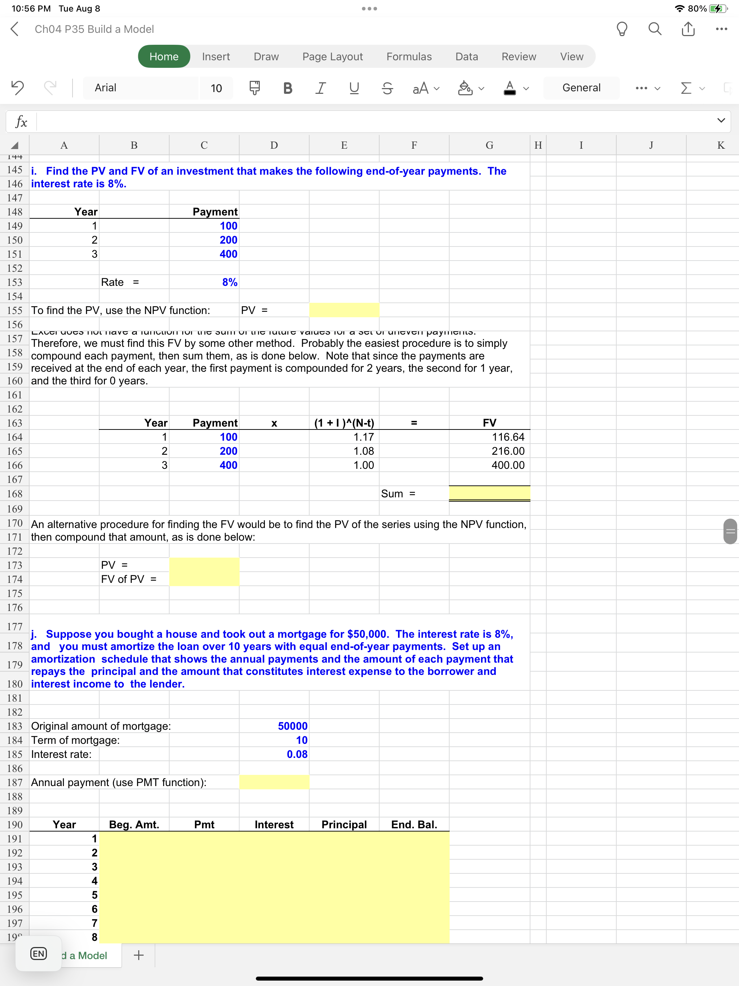Select the Formulas ribbon tab
The width and height of the screenshot is (739, 986).
click(x=408, y=55)
